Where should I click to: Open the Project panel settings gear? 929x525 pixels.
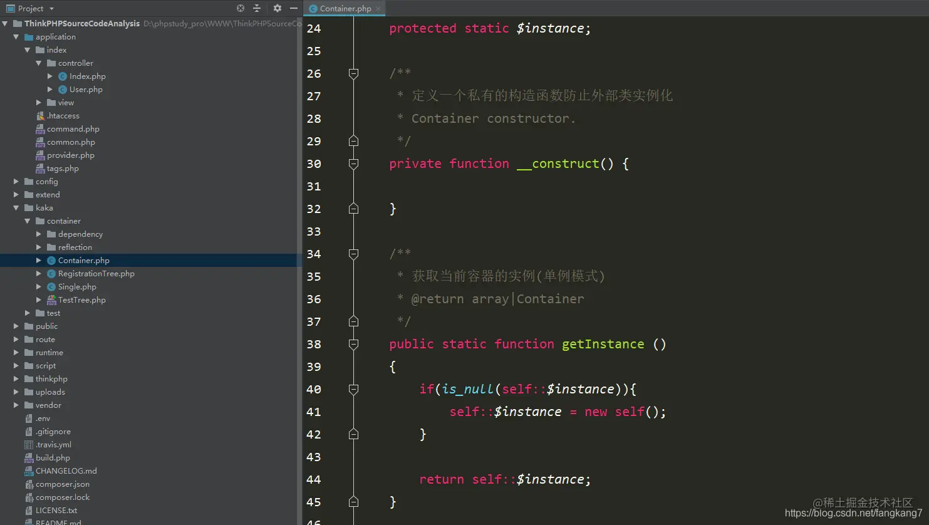pos(276,8)
